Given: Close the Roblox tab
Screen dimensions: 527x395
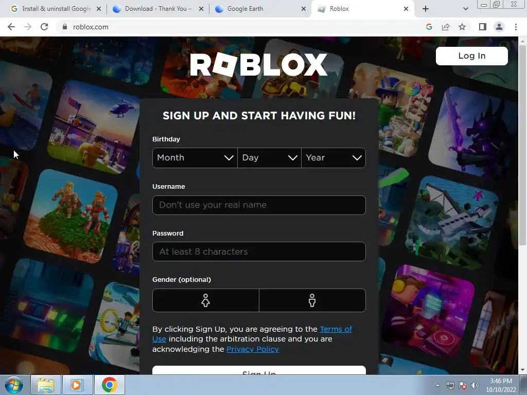Looking at the screenshot, I should (406, 9).
